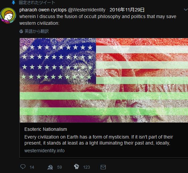This screenshot has width=188, height=173.
Task: Click the blue pinned tweet pushpin icon
Action: point(13,3)
